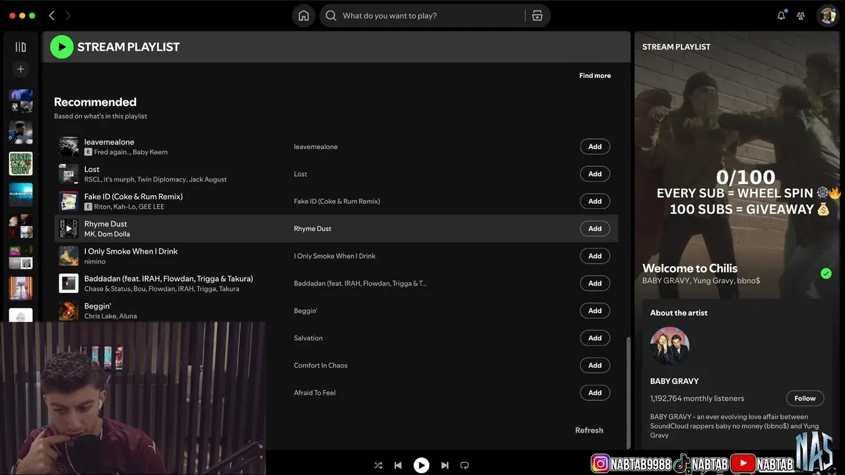
Task: Click the leavemealone album art
Action: tap(69, 146)
